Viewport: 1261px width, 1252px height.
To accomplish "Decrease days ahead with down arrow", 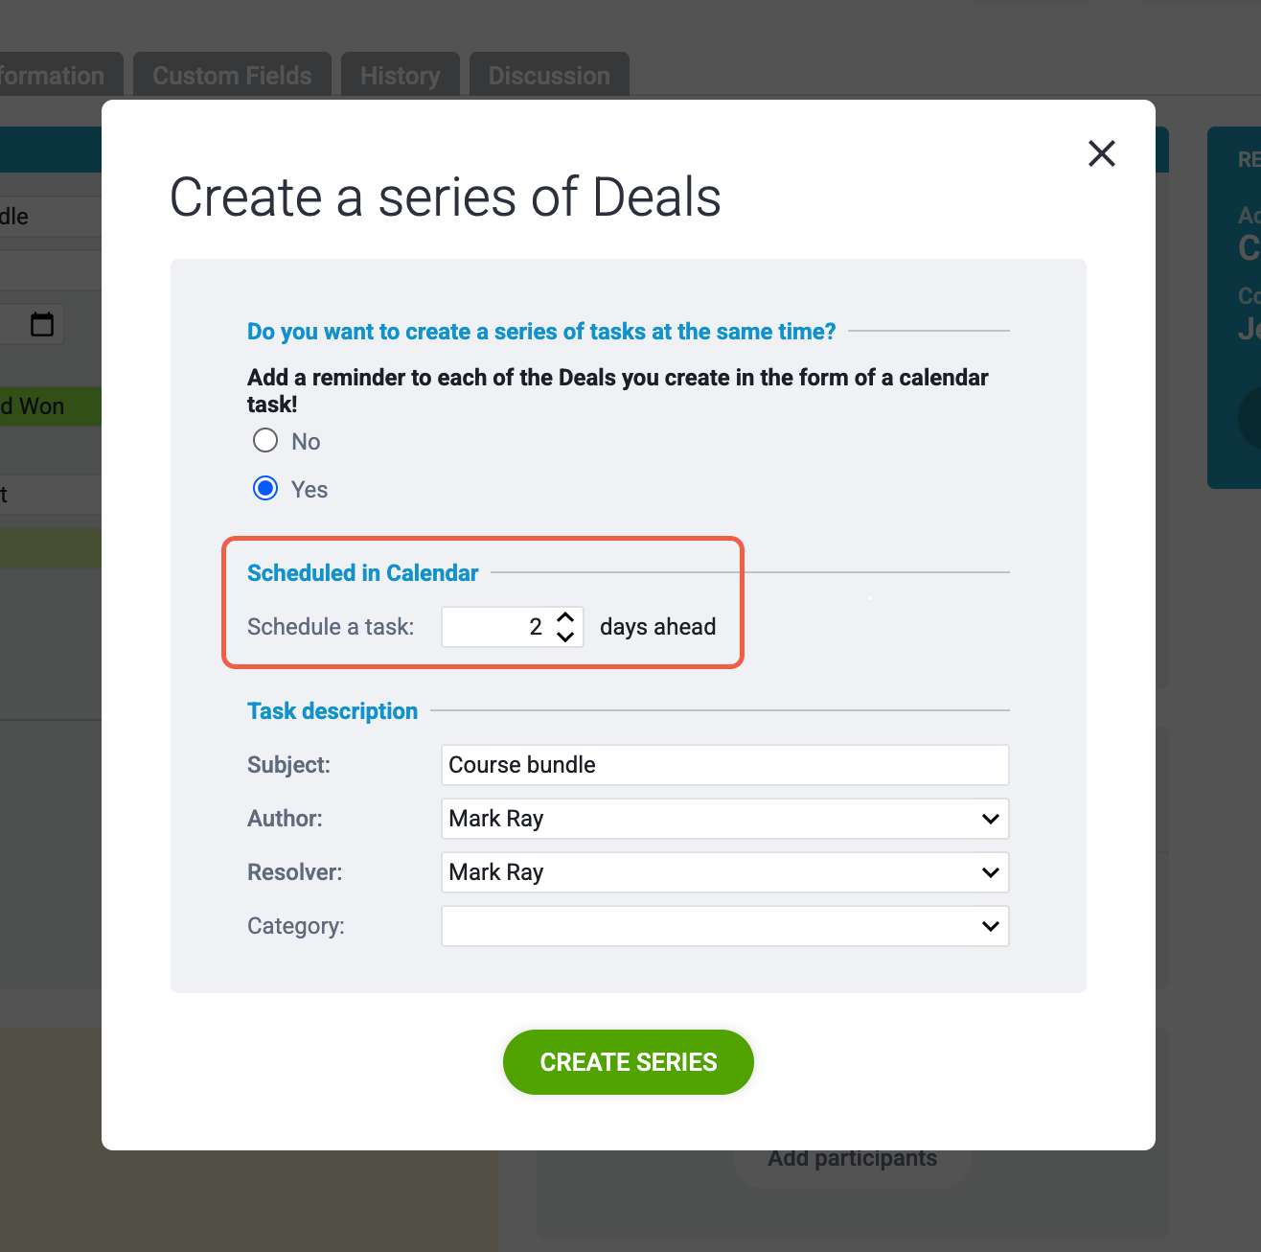I will click(565, 637).
